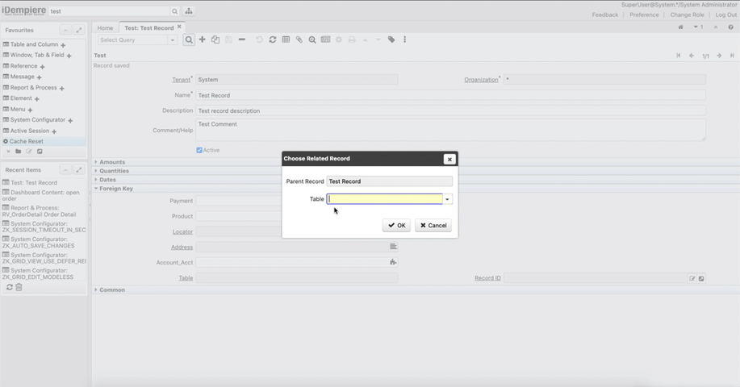Click the Delete record minus icon
Screen dimensions: 740x387
(x=242, y=40)
